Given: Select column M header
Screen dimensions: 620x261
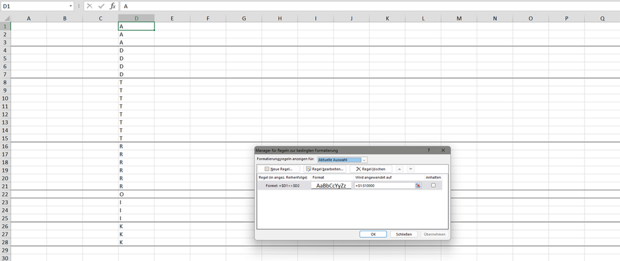Looking at the screenshot, I should 459,18.
